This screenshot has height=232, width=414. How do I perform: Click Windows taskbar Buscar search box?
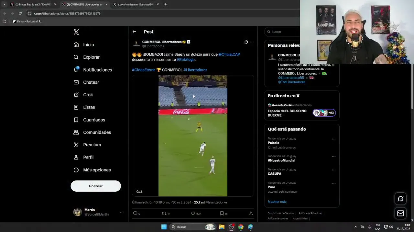(193, 227)
